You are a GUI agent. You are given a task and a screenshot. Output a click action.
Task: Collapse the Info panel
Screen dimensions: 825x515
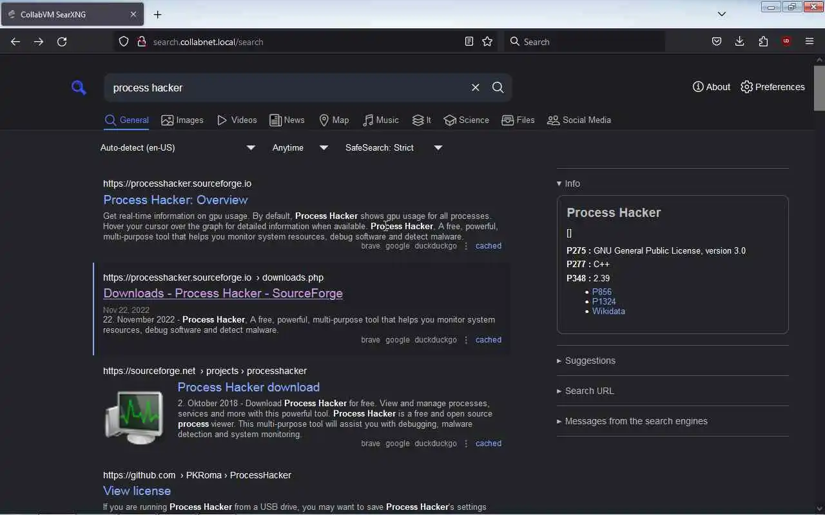click(568, 183)
